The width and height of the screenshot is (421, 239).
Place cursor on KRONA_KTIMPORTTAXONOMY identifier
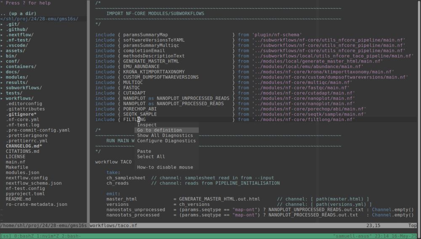pyautogui.click(x=154, y=72)
